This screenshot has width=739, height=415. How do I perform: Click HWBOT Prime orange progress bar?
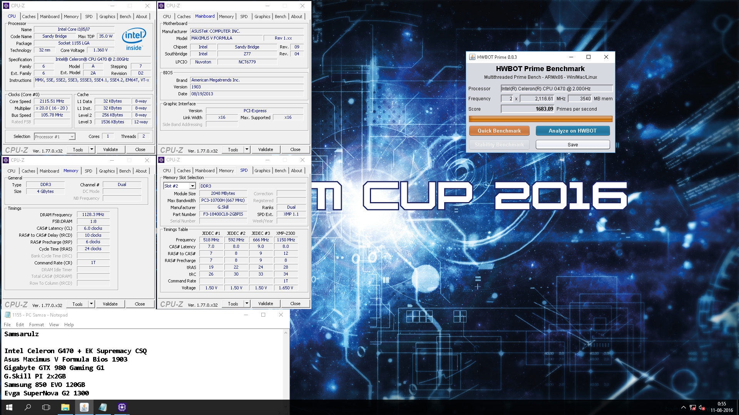(540, 119)
